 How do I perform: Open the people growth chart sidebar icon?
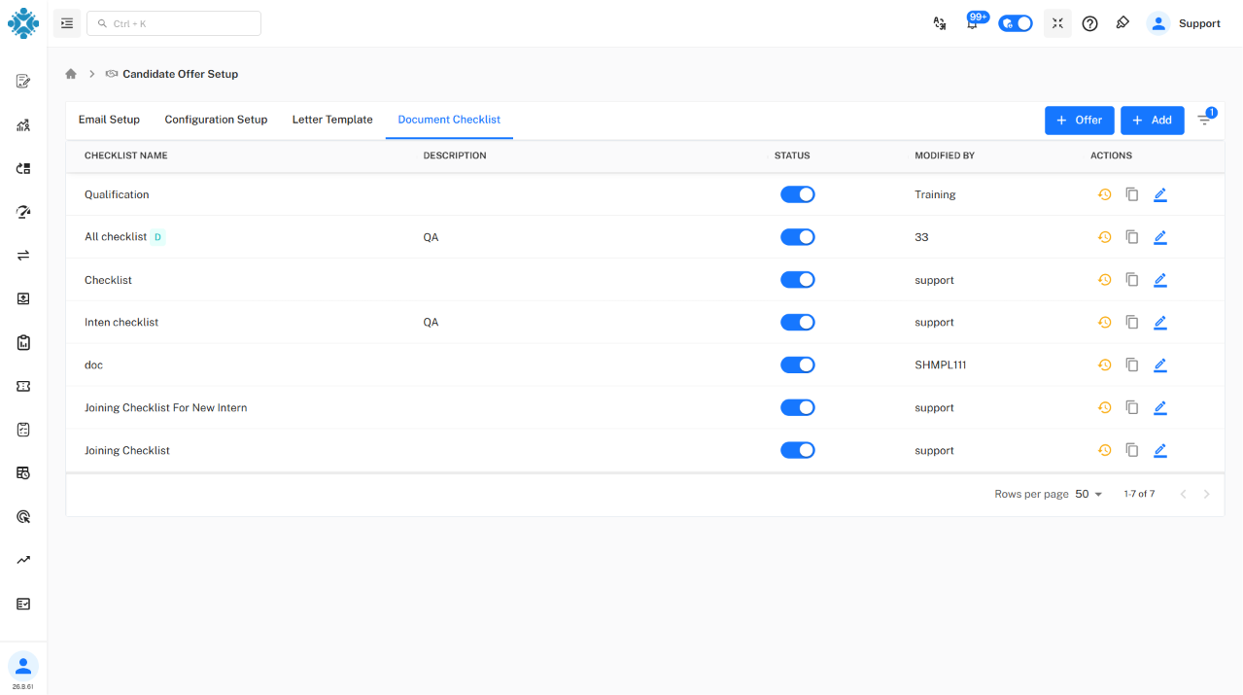[x=23, y=124]
